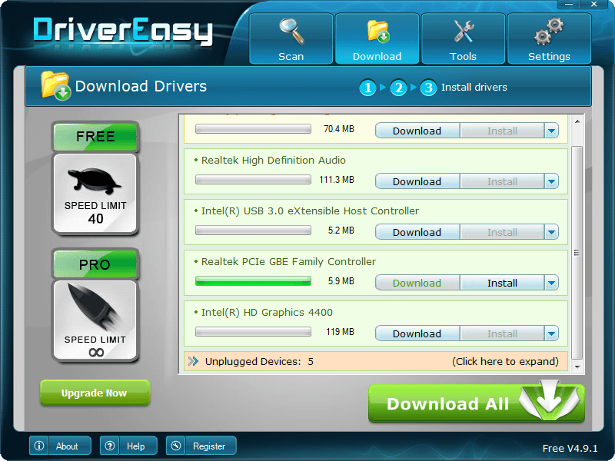615x461 pixels.
Task: Click step 1 circle in wizard
Action: pyautogui.click(x=367, y=88)
